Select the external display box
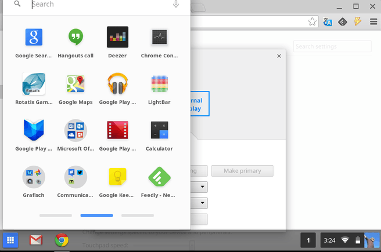The height and width of the screenshot is (252, 381). pyautogui.click(x=200, y=104)
